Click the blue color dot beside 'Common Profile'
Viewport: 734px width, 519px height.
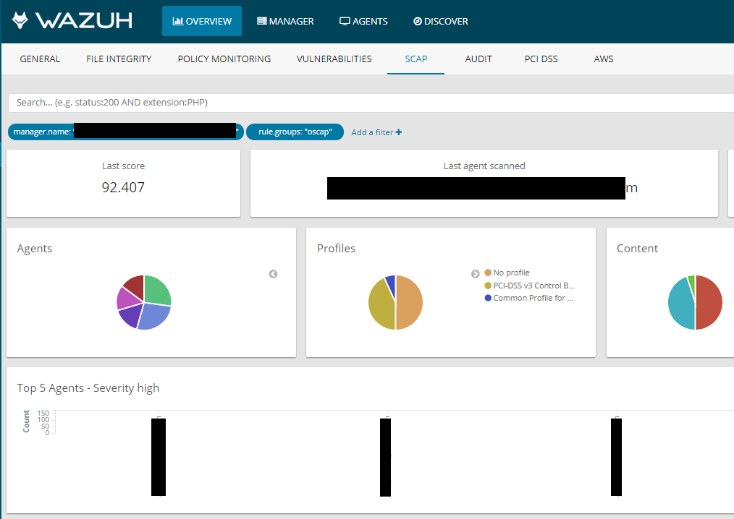click(x=486, y=296)
